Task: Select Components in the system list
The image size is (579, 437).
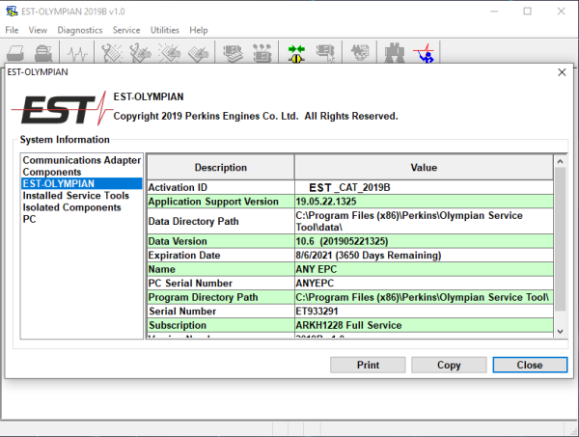Action: [x=82, y=172]
